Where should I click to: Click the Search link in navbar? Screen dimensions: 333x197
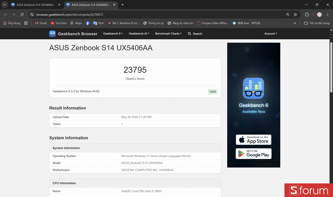(195, 34)
